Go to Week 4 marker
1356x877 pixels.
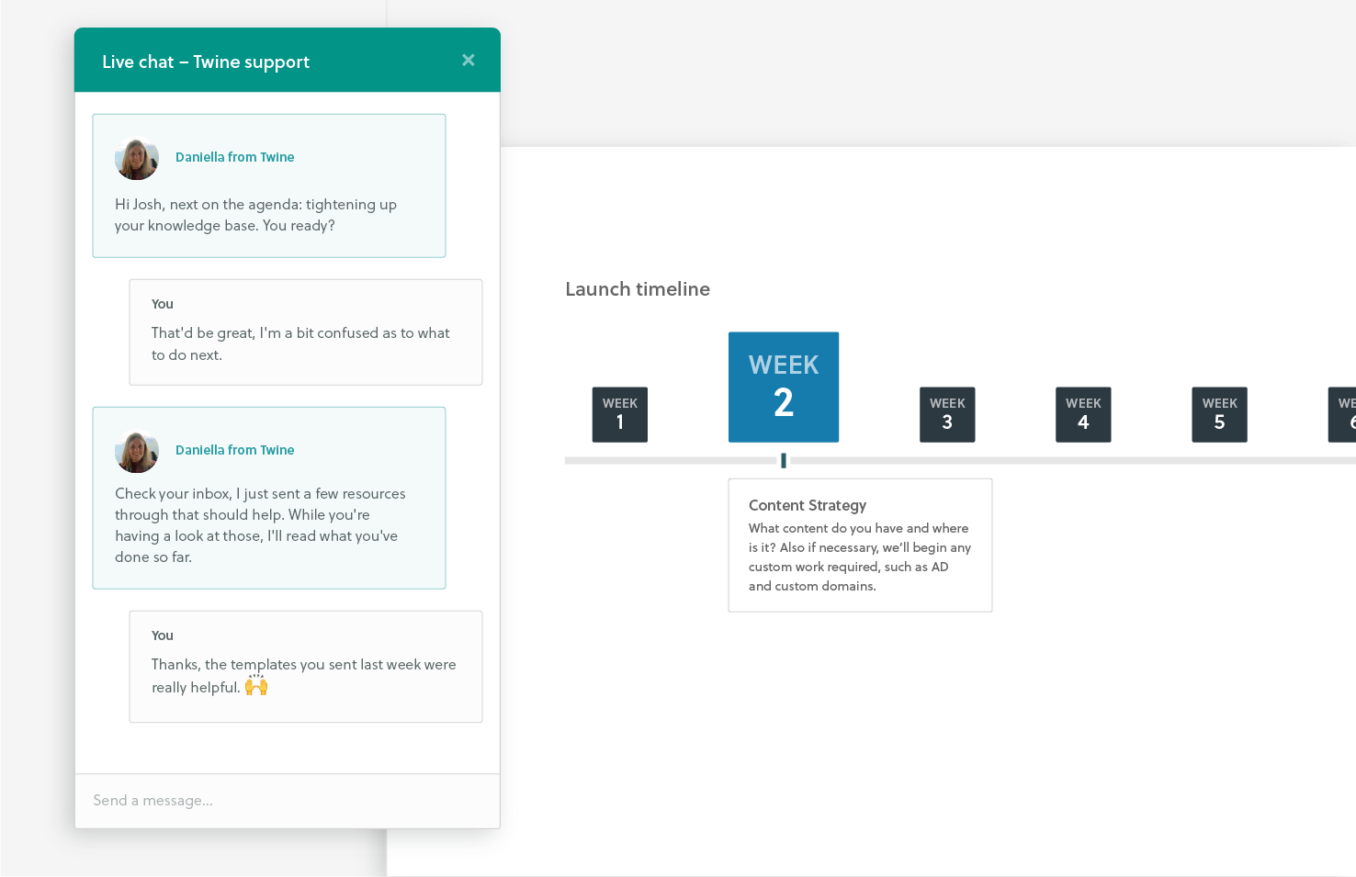[x=1083, y=414]
